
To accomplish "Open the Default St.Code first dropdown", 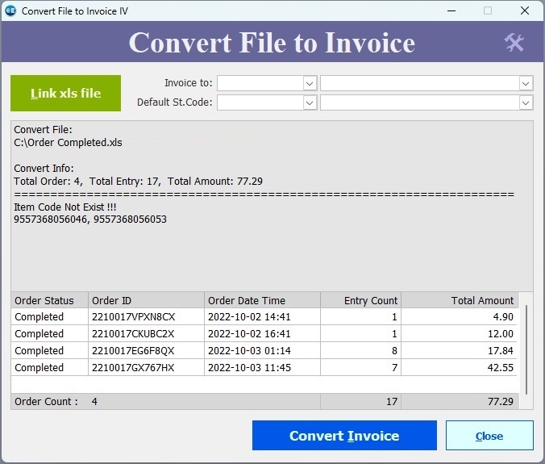I will click(x=310, y=102).
